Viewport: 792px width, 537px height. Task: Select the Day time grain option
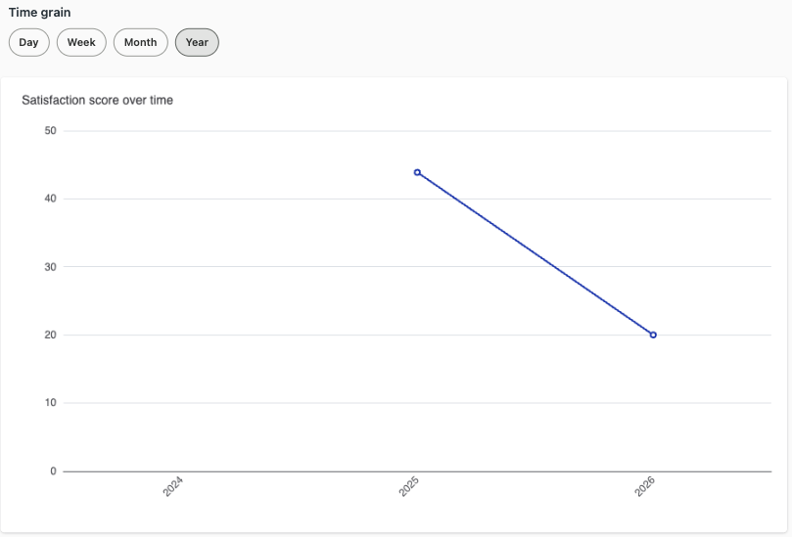pyautogui.click(x=28, y=42)
